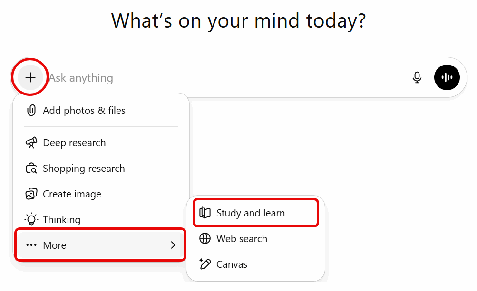Click the Create image picture icon
477x291 pixels.
pos(31,194)
